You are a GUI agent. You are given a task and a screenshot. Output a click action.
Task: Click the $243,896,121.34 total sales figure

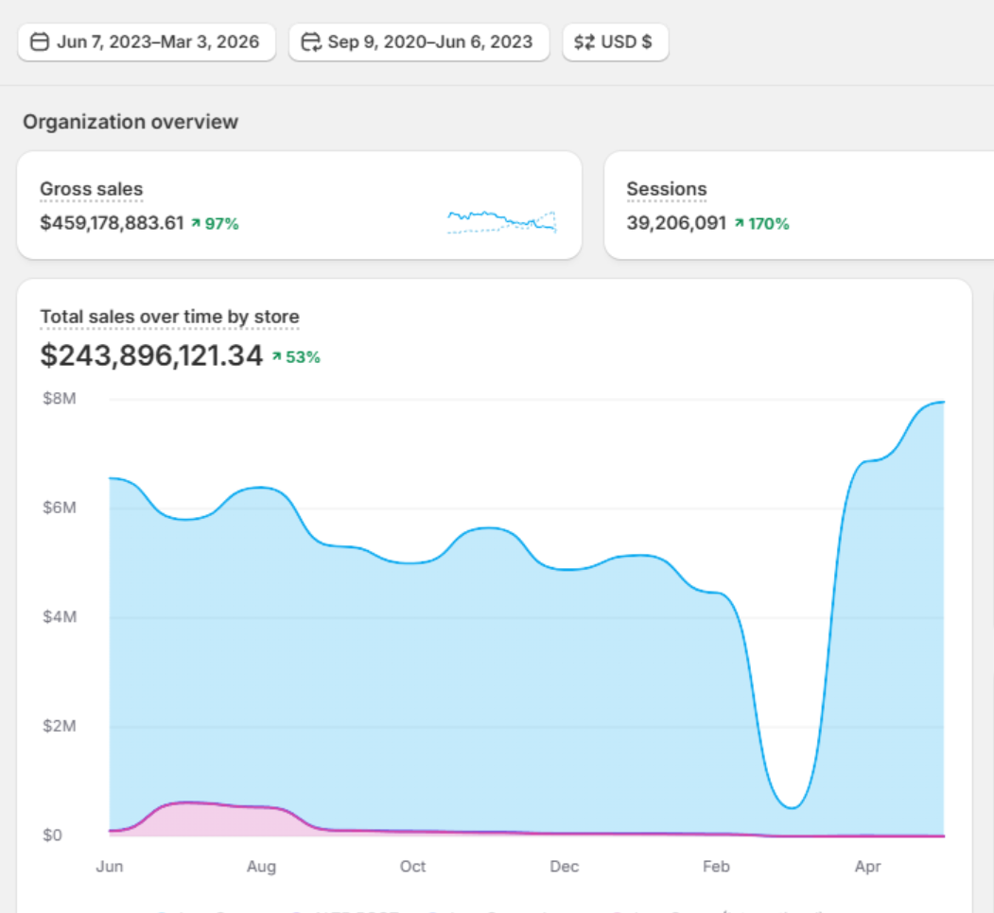[x=151, y=356]
